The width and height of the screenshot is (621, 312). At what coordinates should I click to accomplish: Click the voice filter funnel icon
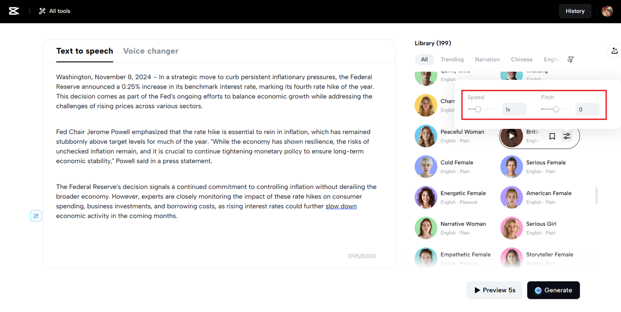pyautogui.click(x=571, y=60)
